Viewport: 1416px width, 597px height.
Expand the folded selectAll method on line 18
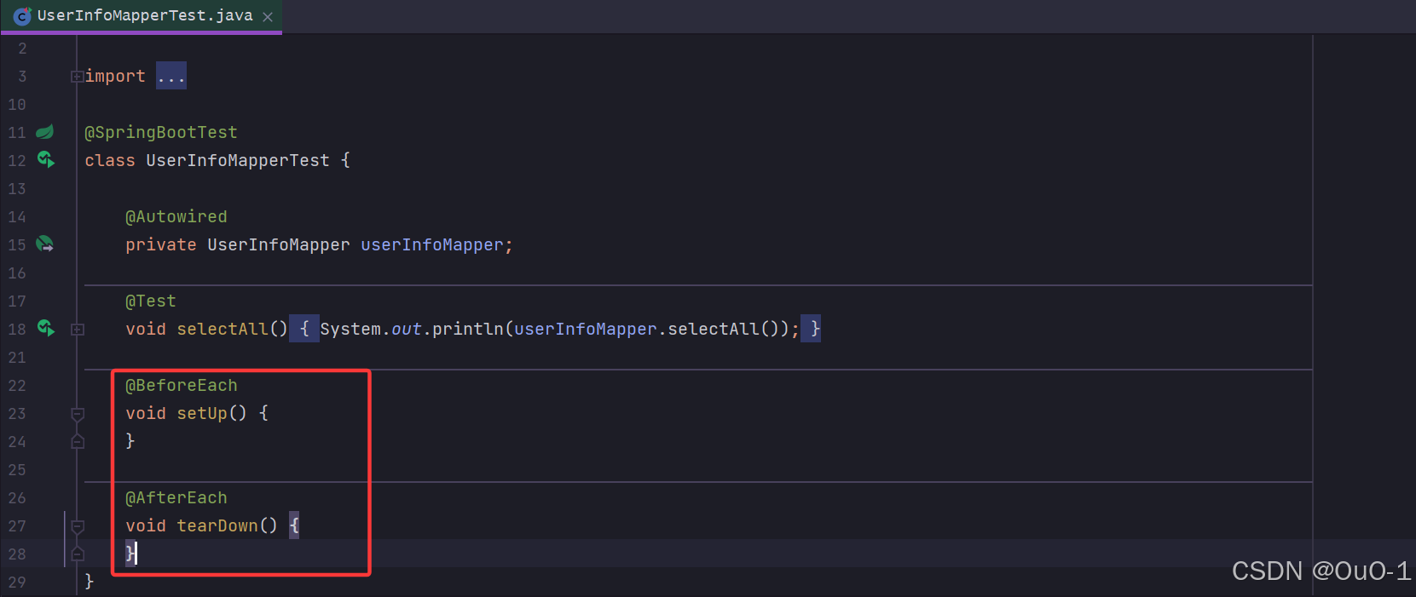pyautogui.click(x=78, y=330)
